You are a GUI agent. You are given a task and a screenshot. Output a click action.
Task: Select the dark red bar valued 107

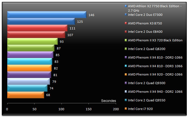(36, 35)
